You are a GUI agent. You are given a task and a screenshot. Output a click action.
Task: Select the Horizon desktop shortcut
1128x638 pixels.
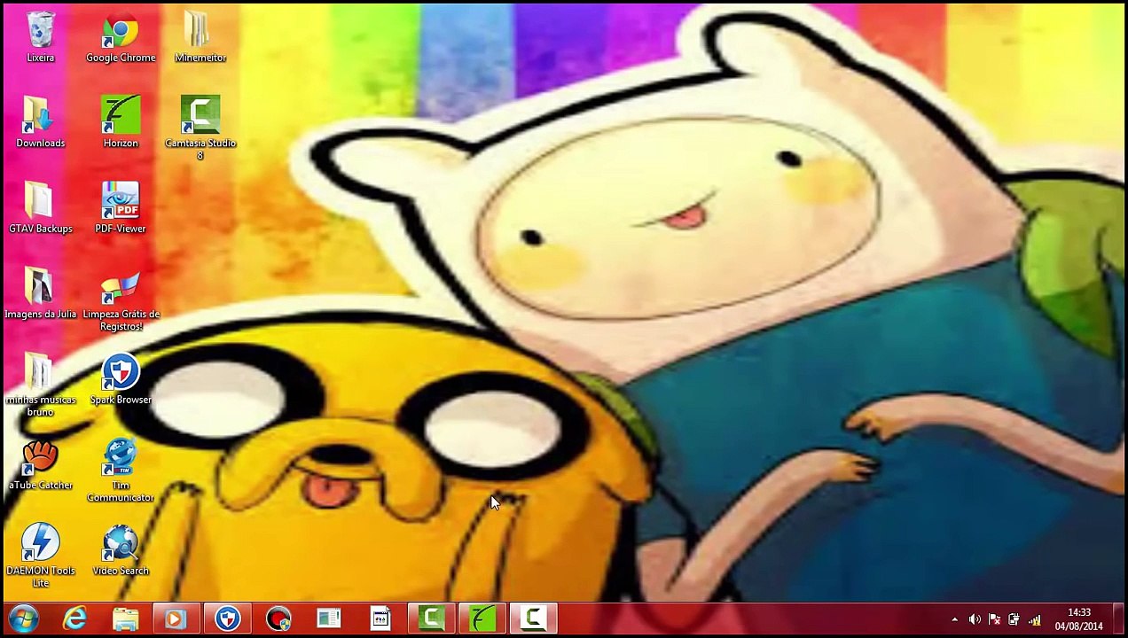click(x=121, y=122)
